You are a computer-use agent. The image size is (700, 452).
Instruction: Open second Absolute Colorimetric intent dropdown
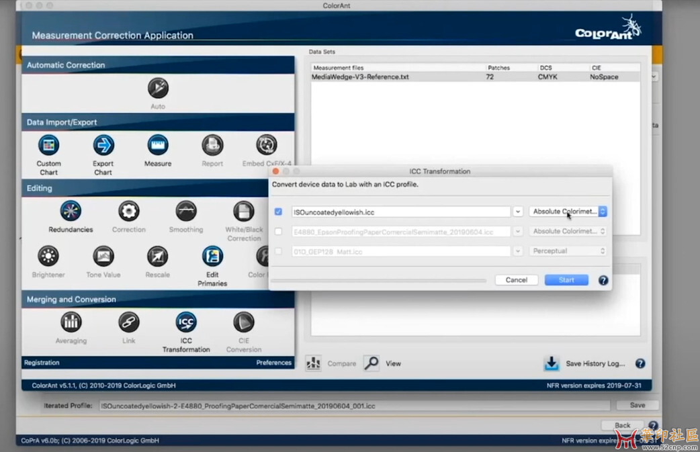[568, 231]
